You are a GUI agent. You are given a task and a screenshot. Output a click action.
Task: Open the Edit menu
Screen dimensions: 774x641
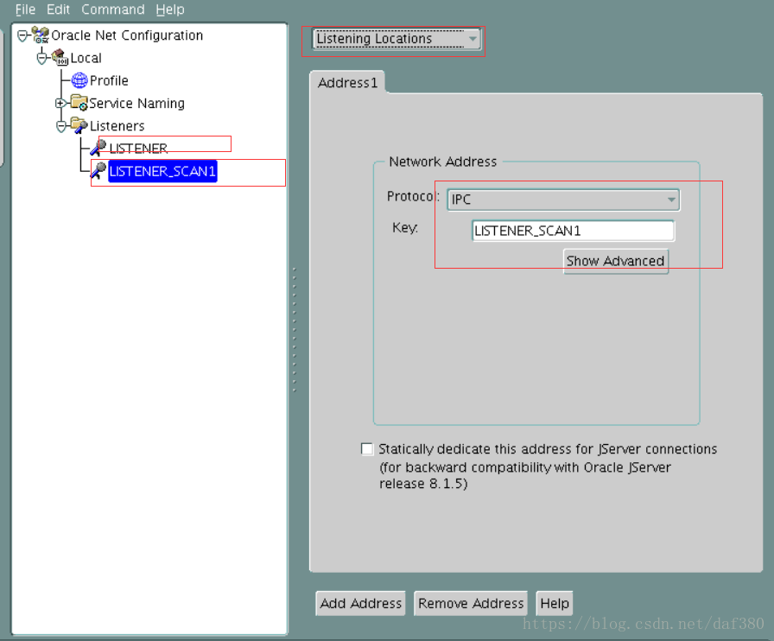[58, 10]
